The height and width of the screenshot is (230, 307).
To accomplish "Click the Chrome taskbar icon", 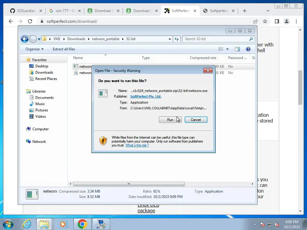I will pos(82,224).
